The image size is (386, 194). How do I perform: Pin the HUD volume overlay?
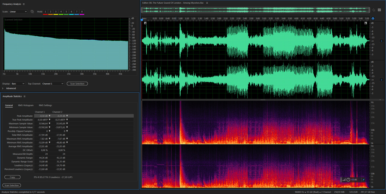click(x=363, y=180)
